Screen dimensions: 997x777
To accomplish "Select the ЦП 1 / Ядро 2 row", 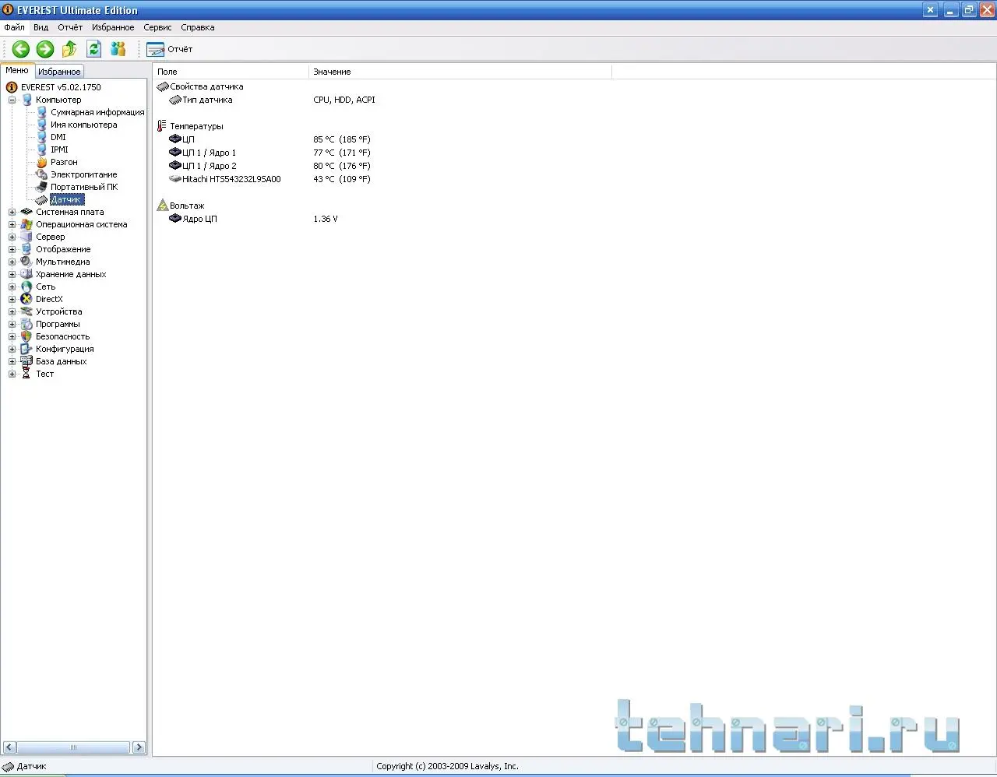I will (270, 166).
